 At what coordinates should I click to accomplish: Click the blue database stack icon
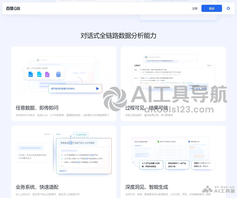tap(58, 74)
